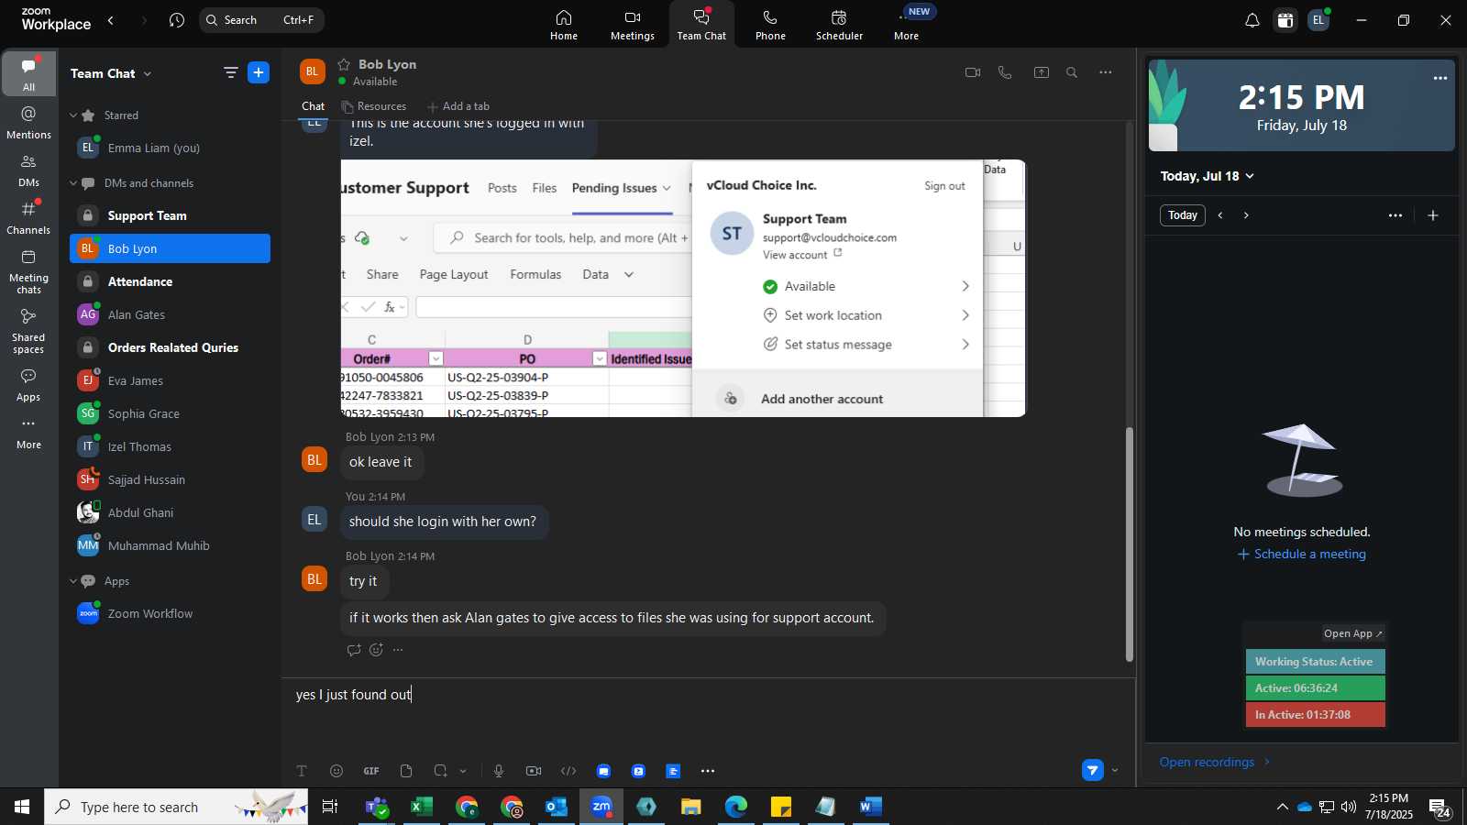Image resolution: width=1467 pixels, height=825 pixels.
Task: Expand Open recordings chevron
Action: click(x=1267, y=762)
